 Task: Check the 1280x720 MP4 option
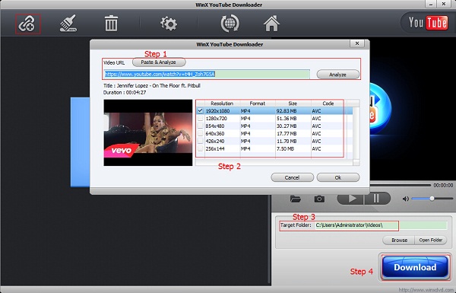coord(200,119)
